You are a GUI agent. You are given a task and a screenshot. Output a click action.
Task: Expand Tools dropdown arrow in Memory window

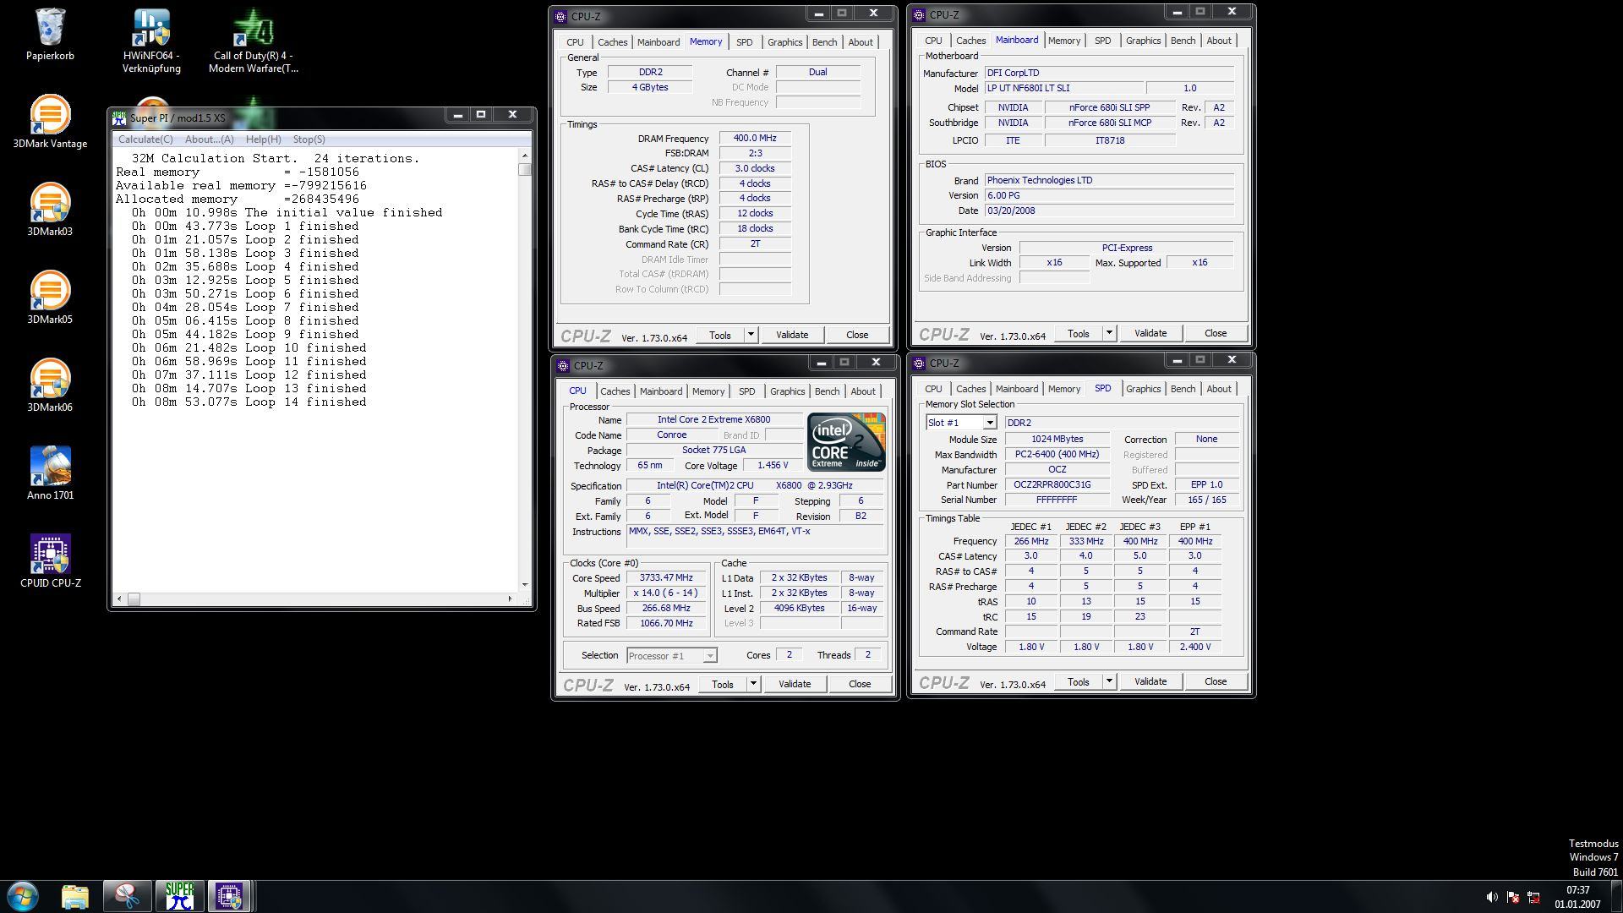751,335
